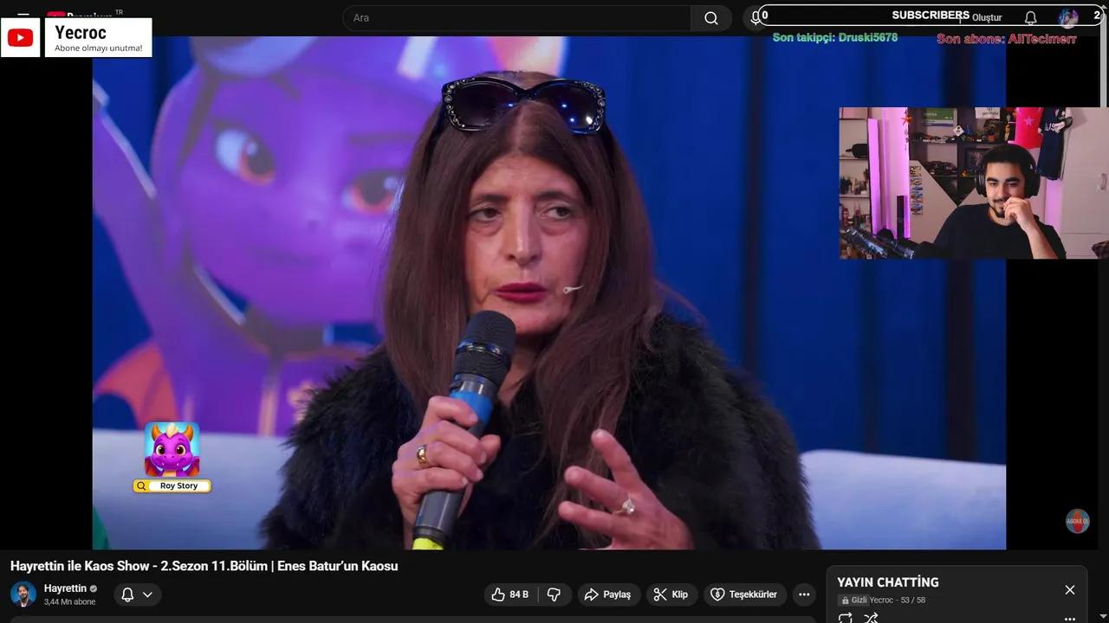
Task: Open the Hayrettin channel name link
Action: [x=66, y=588]
